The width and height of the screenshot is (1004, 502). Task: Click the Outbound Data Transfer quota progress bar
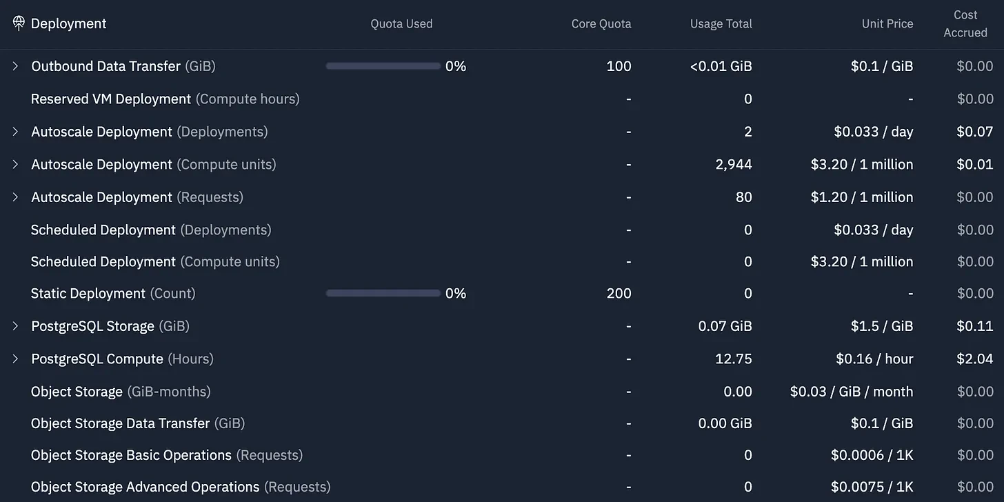383,66
